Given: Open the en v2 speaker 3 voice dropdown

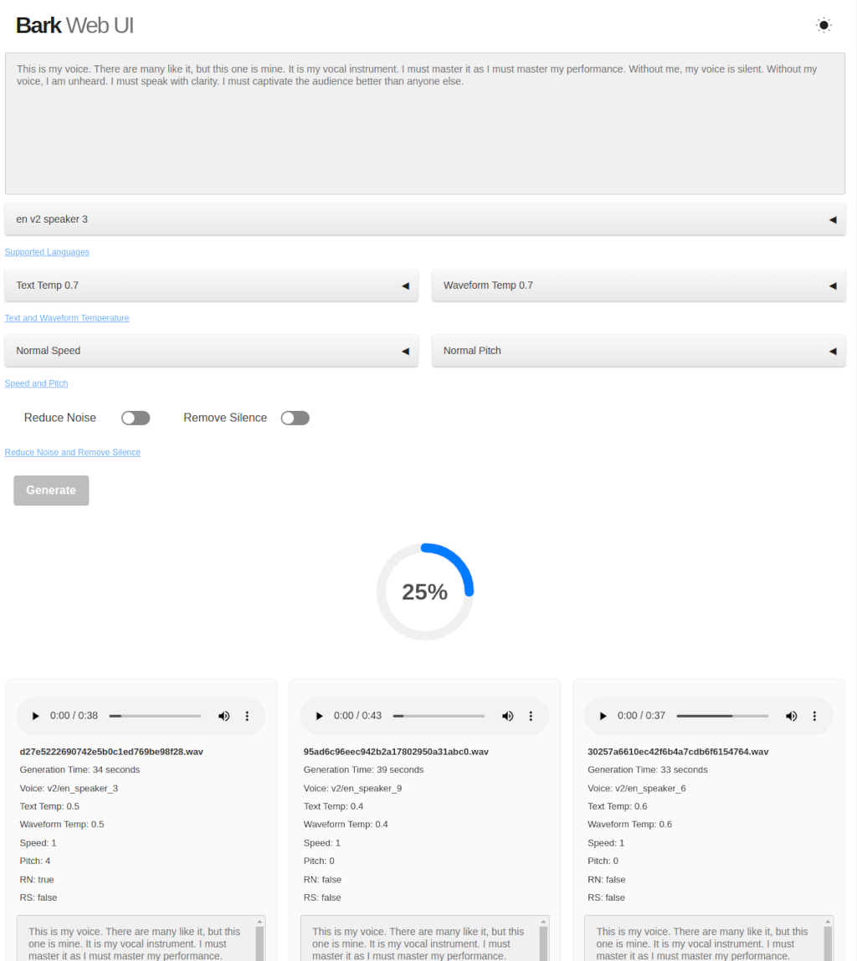Looking at the screenshot, I should [425, 219].
